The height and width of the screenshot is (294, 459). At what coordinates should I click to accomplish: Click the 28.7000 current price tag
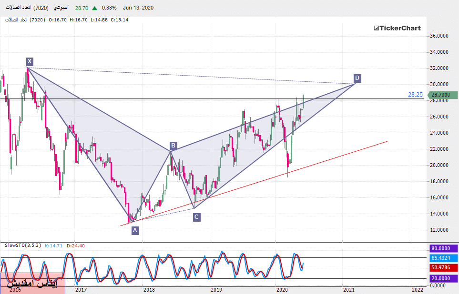point(440,95)
